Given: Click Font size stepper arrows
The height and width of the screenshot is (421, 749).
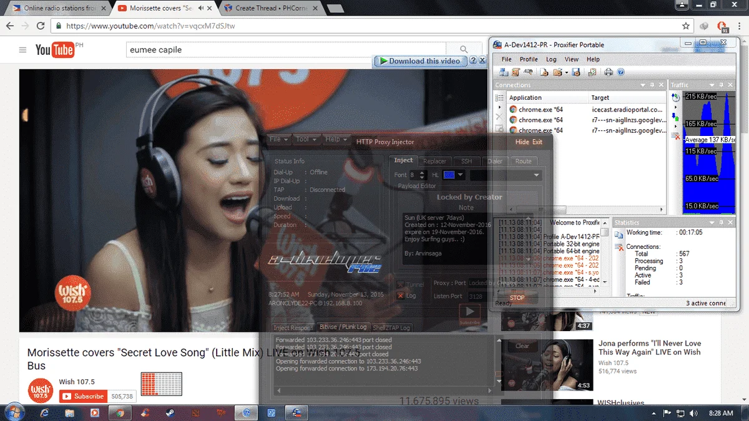Looking at the screenshot, I should (423, 175).
